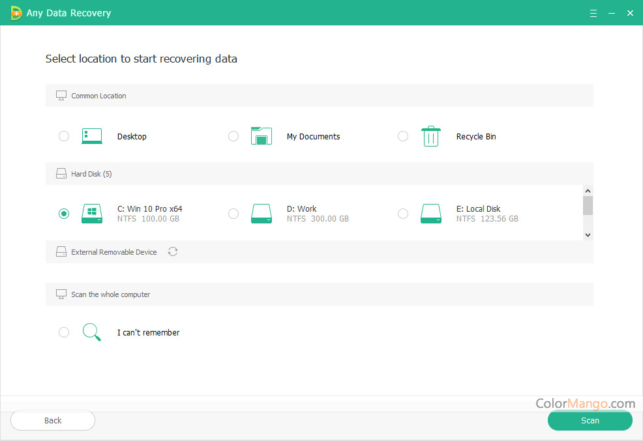This screenshot has height=441, width=643.
Task: Refresh the External Removable Device list
Action: click(x=173, y=251)
